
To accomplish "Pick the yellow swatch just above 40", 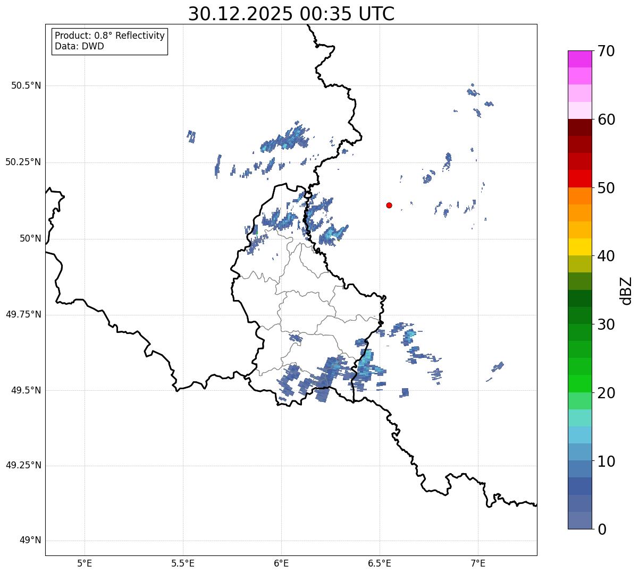I will pos(579,247).
